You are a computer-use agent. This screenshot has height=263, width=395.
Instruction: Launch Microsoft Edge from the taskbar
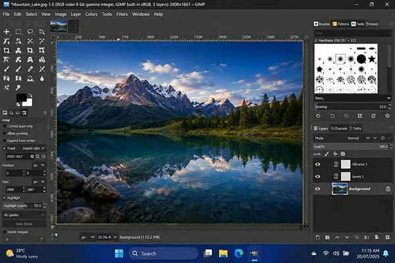click(238, 253)
